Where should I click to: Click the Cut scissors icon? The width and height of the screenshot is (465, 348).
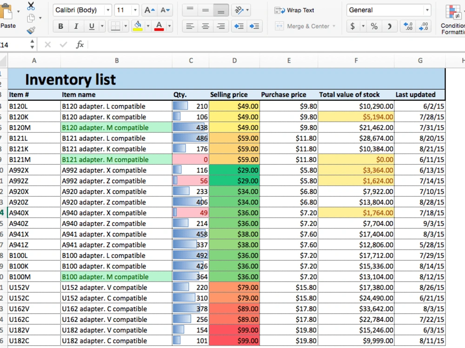[x=31, y=6]
